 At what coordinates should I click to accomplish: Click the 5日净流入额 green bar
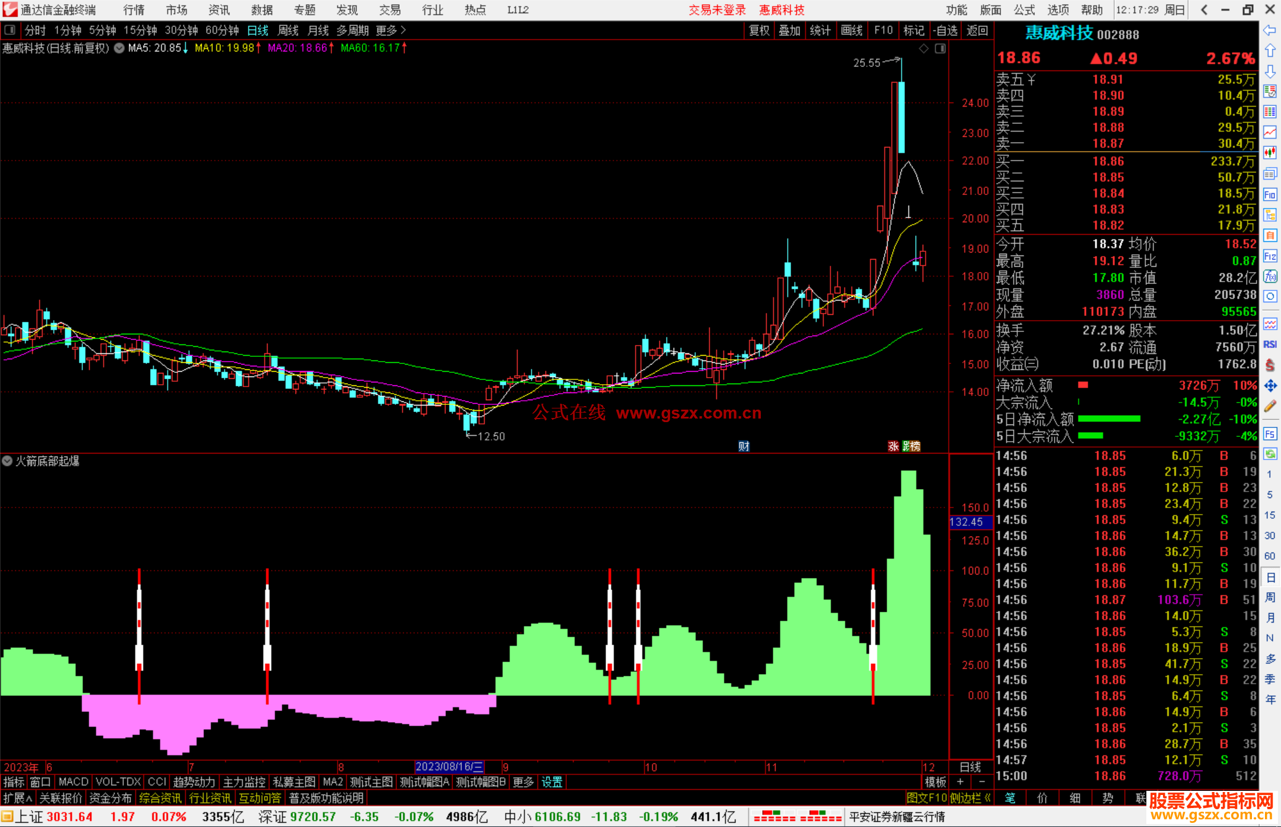point(1108,419)
